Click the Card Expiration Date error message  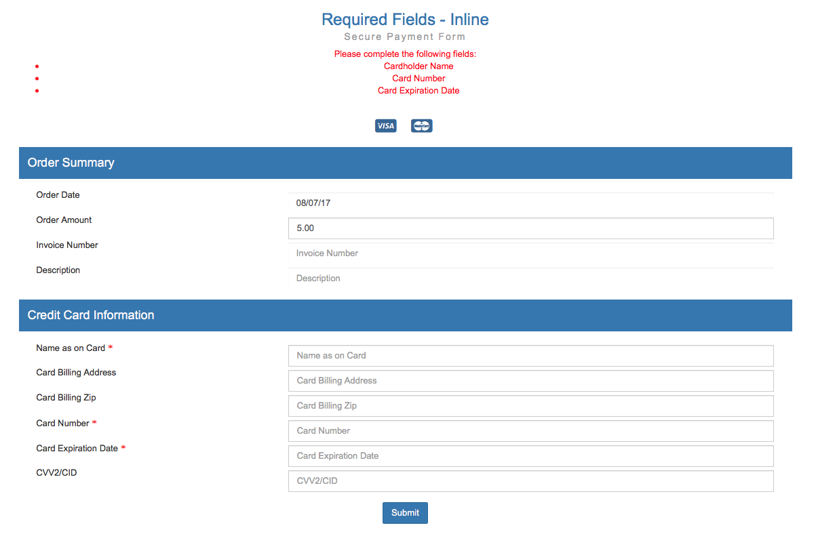coord(418,90)
